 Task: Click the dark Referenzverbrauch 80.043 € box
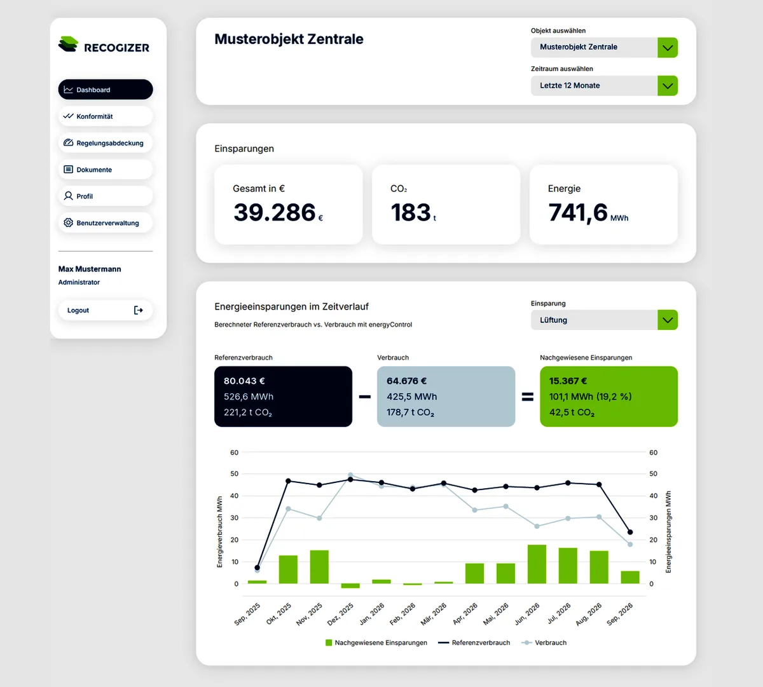pyautogui.click(x=284, y=397)
